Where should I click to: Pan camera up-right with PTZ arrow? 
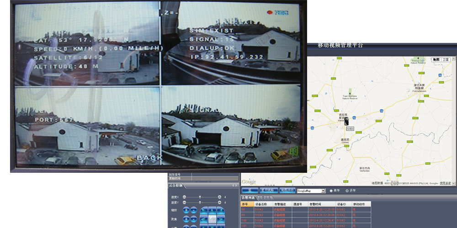pyautogui.click(x=221, y=211)
